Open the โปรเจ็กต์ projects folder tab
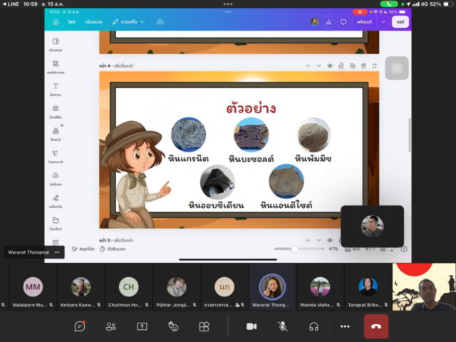Screen dimensions: 456x342 56,223
